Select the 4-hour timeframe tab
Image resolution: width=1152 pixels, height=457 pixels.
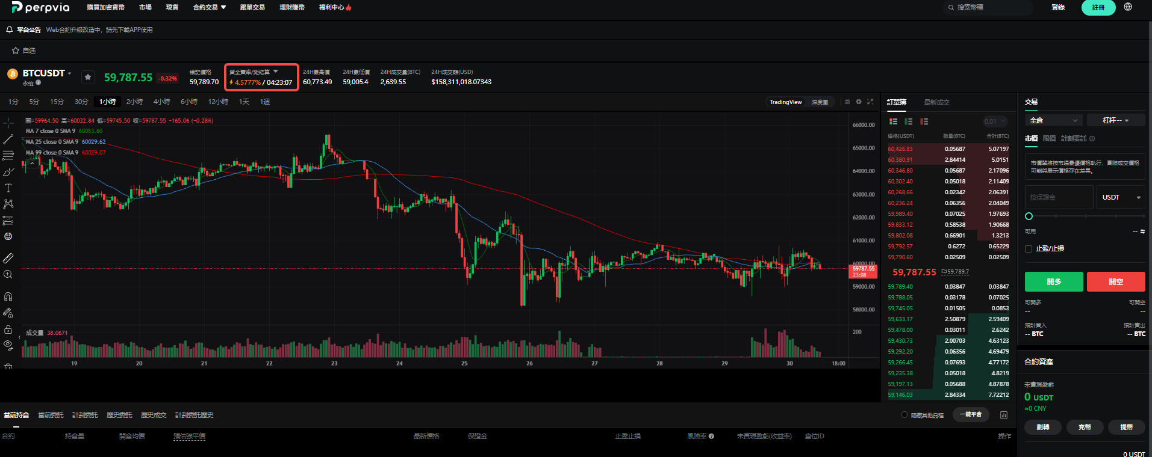(x=161, y=102)
